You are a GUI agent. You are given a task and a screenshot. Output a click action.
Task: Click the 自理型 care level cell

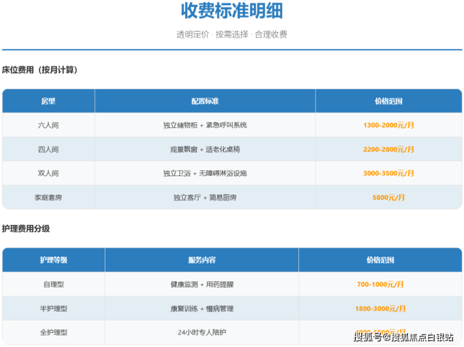pyautogui.click(x=53, y=284)
